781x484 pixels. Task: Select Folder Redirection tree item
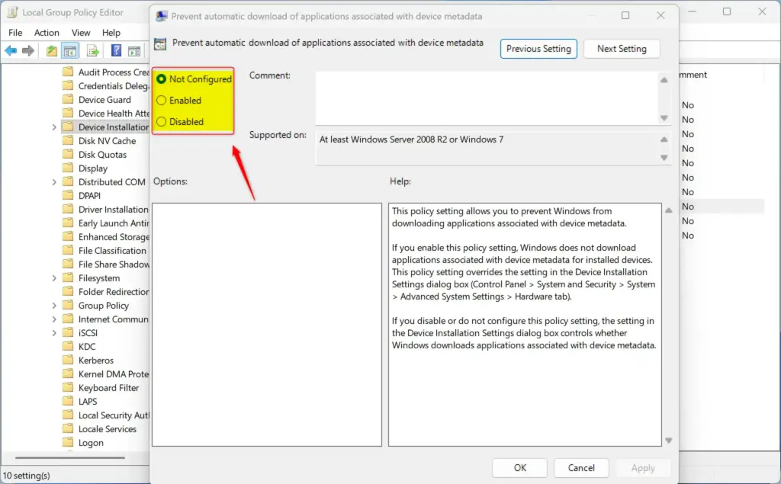pos(114,292)
